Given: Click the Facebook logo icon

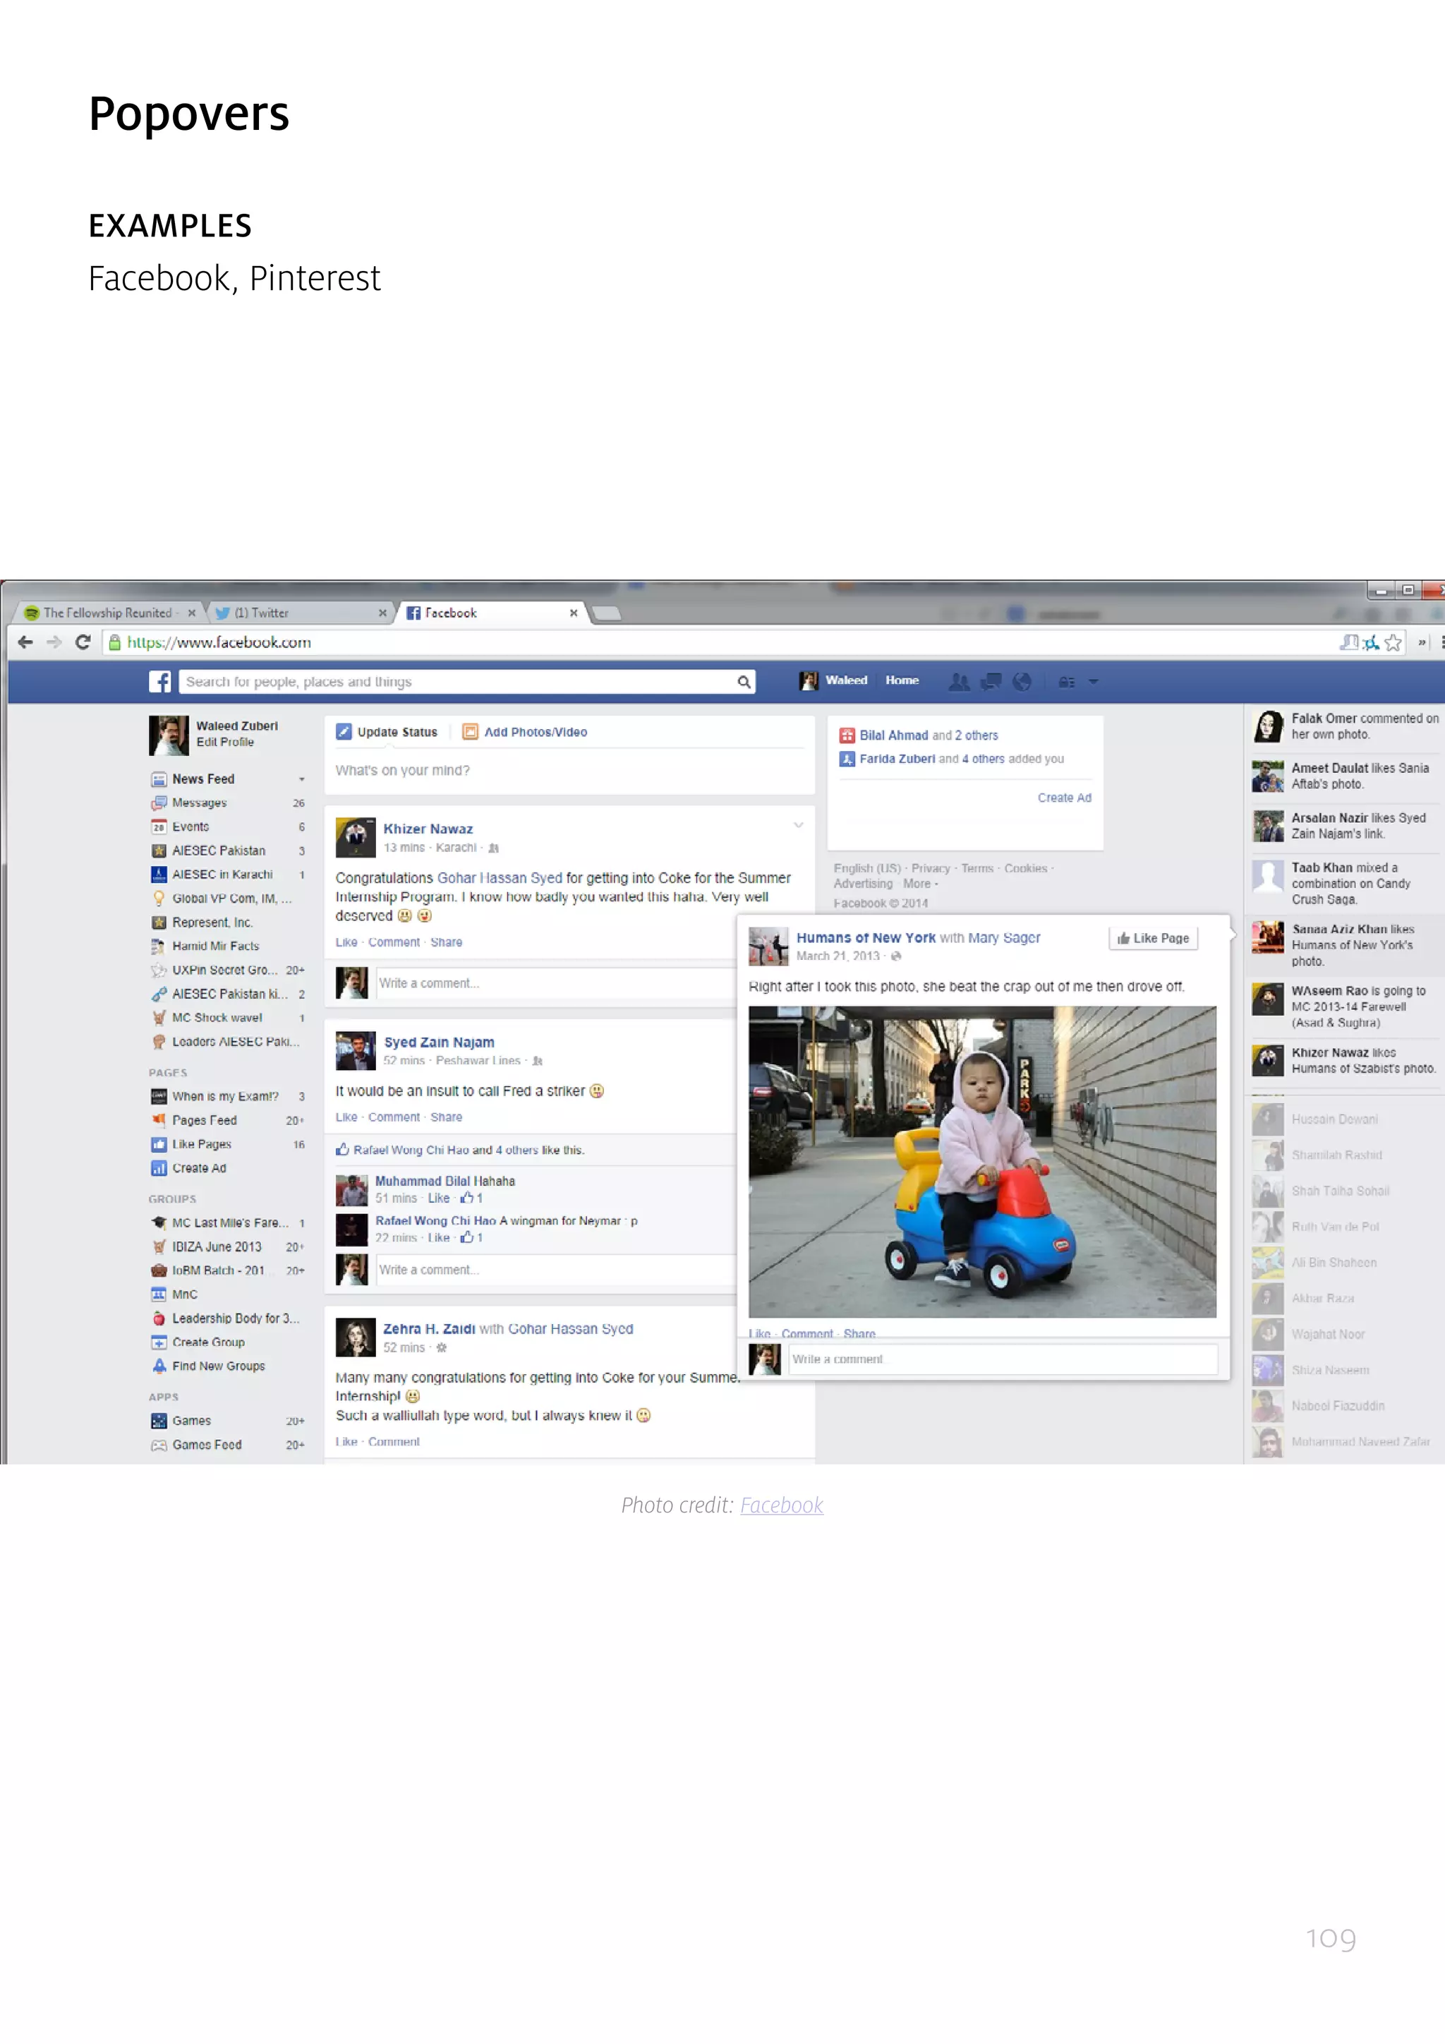Looking at the screenshot, I should tap(159, 682).
